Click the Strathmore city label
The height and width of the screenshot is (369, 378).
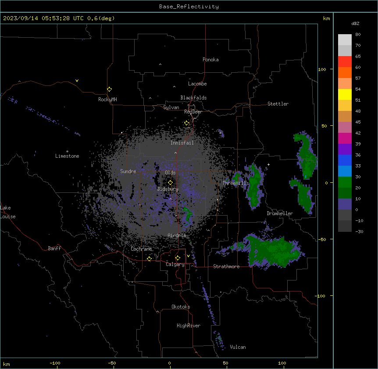(226, 266)
